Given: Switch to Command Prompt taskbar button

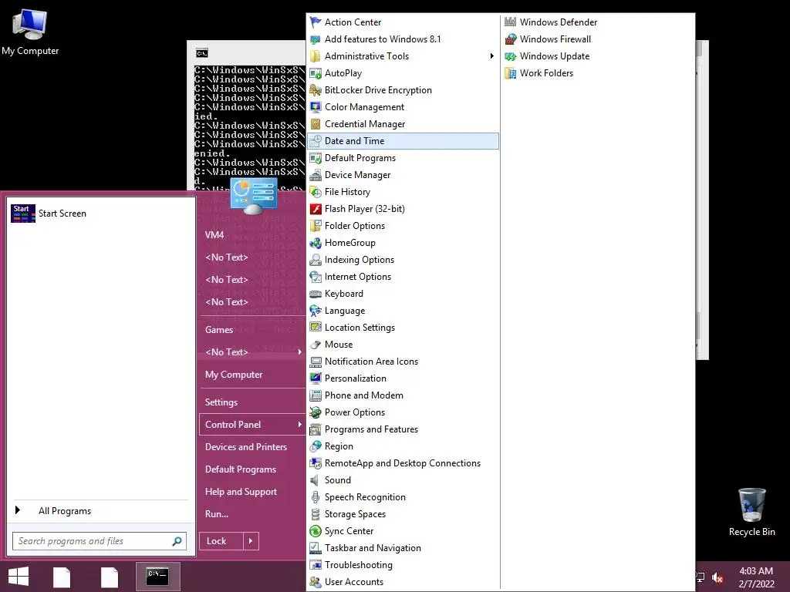Looking at the screenshot, I should click(x=157, y=577).
